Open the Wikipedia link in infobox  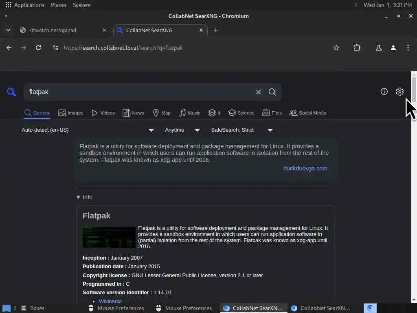pos(110,301)
